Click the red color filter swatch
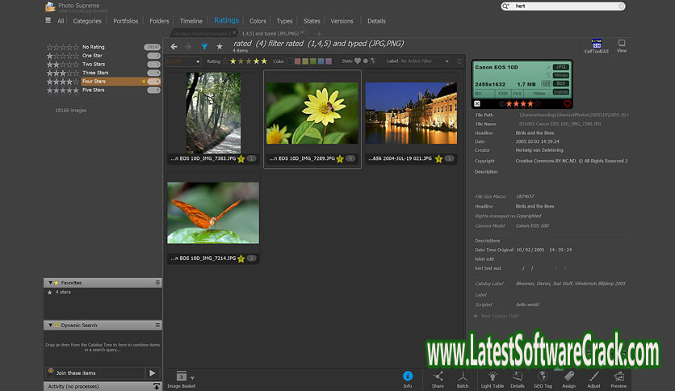The height and width of the screenshot is (391, 675). tap(298, 61)
